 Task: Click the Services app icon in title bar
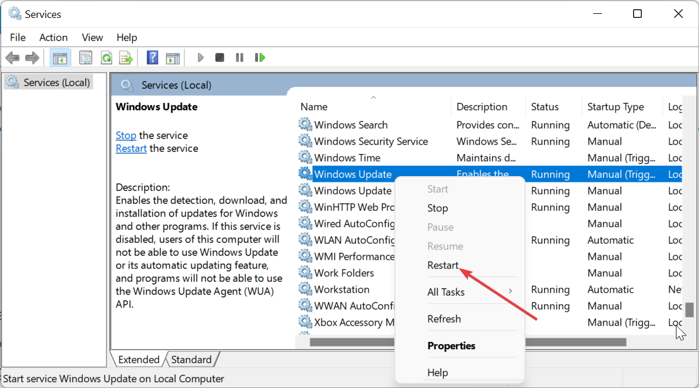click(x=14, y=14)
